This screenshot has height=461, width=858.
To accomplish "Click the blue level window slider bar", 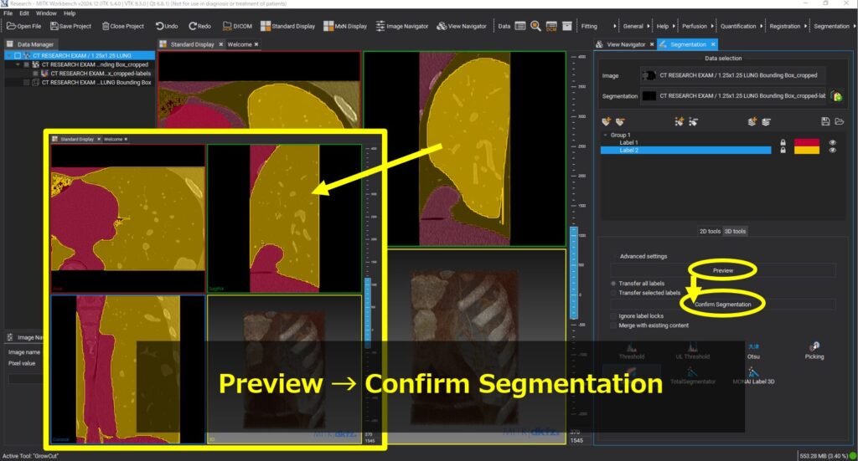I will pyautogui.click(x=573, y=272).
